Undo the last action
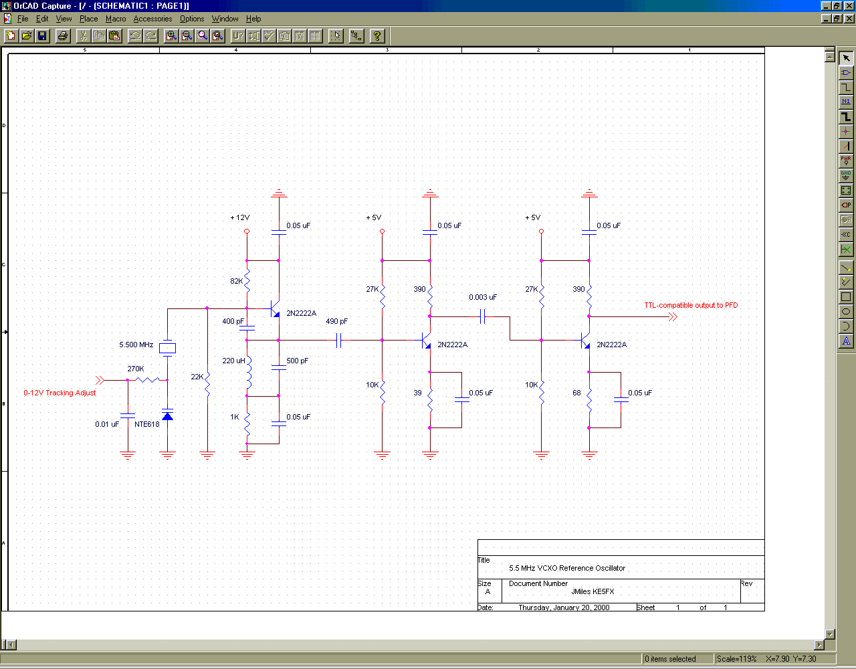 point(136,35)
